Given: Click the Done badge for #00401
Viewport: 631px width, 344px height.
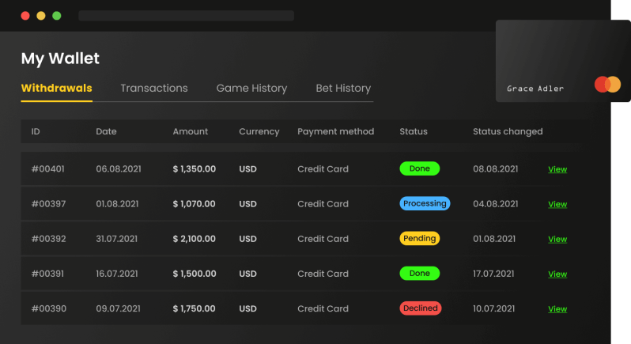Looking at the screenshot, I should coord(420,168).
